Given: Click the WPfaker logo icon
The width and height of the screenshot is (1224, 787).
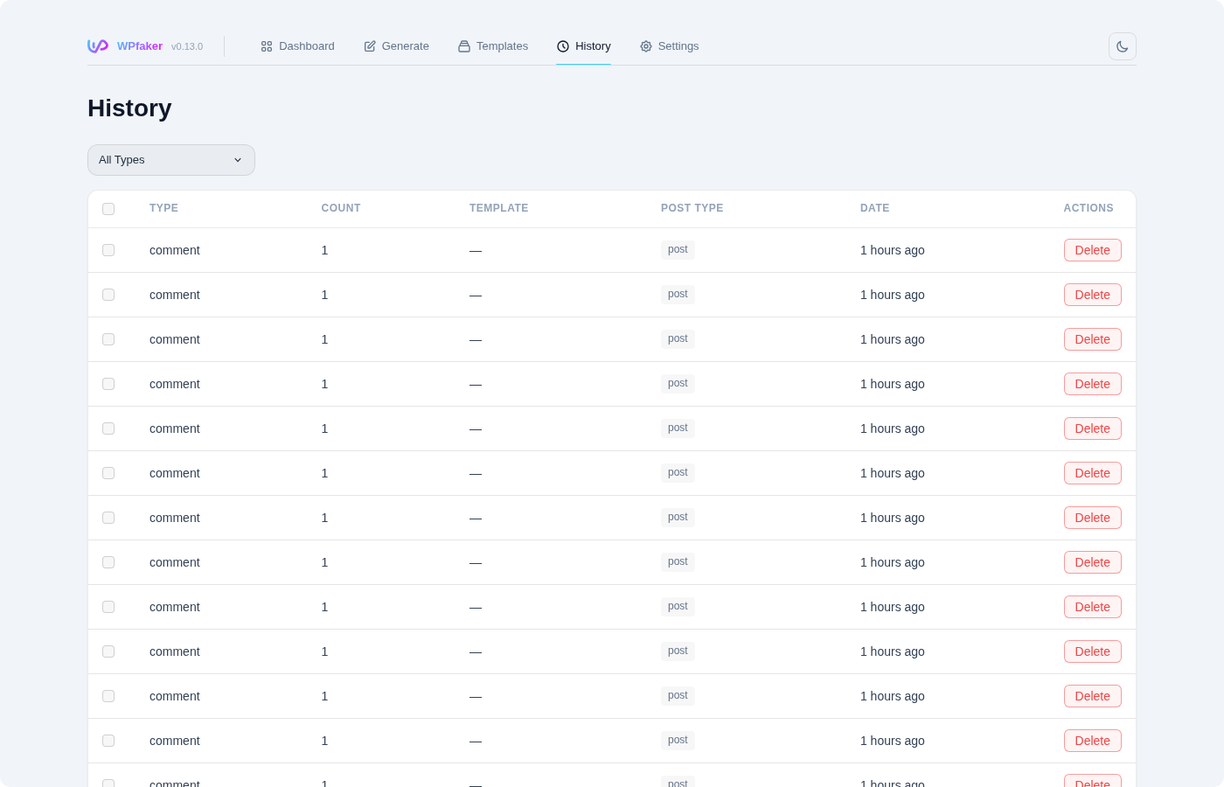Looking at the screenshot, I should click(98, 46).
